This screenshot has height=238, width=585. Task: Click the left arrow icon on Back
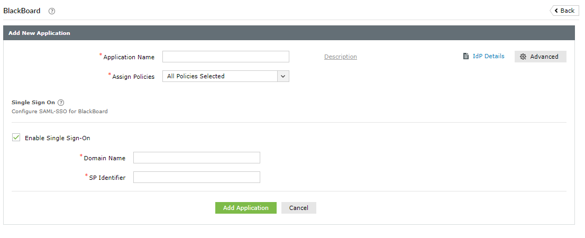pos(556,11)
